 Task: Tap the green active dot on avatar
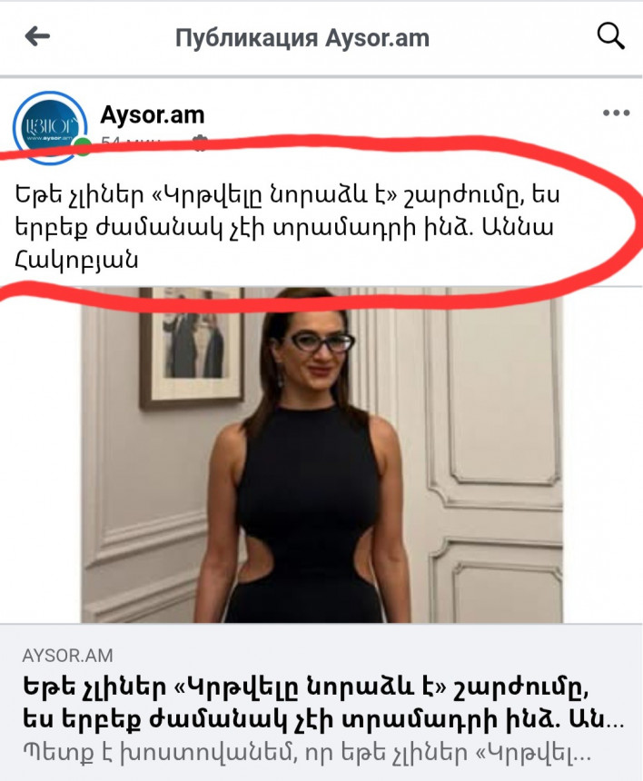pos(83,146)
